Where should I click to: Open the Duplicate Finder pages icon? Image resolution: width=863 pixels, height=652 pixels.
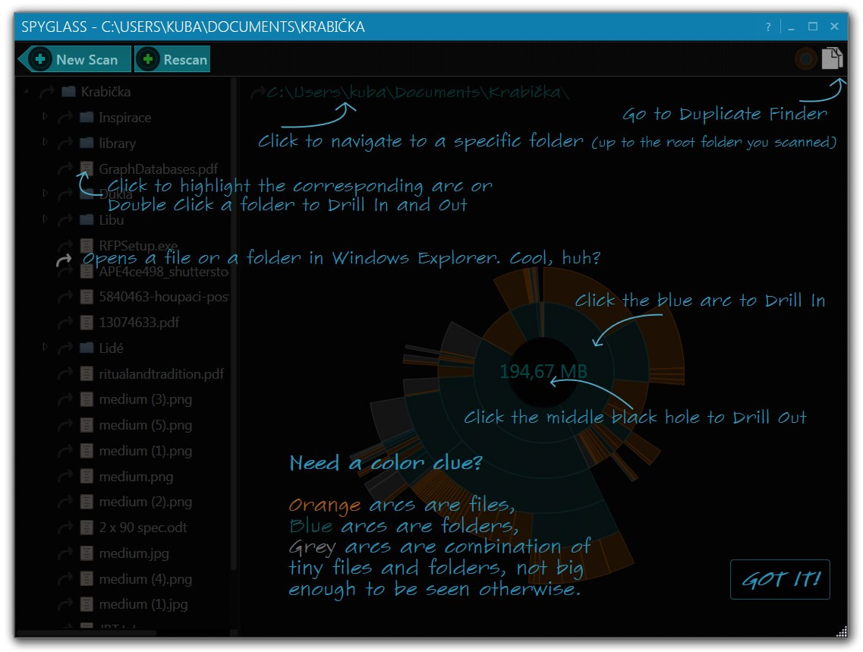(x=832, y=58)
